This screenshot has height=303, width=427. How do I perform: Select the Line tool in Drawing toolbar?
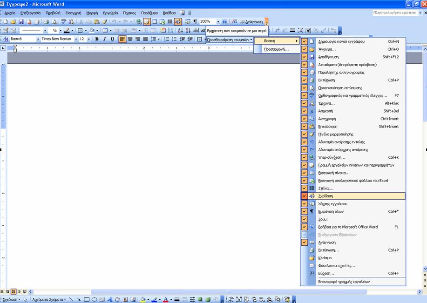coord(71,299)
